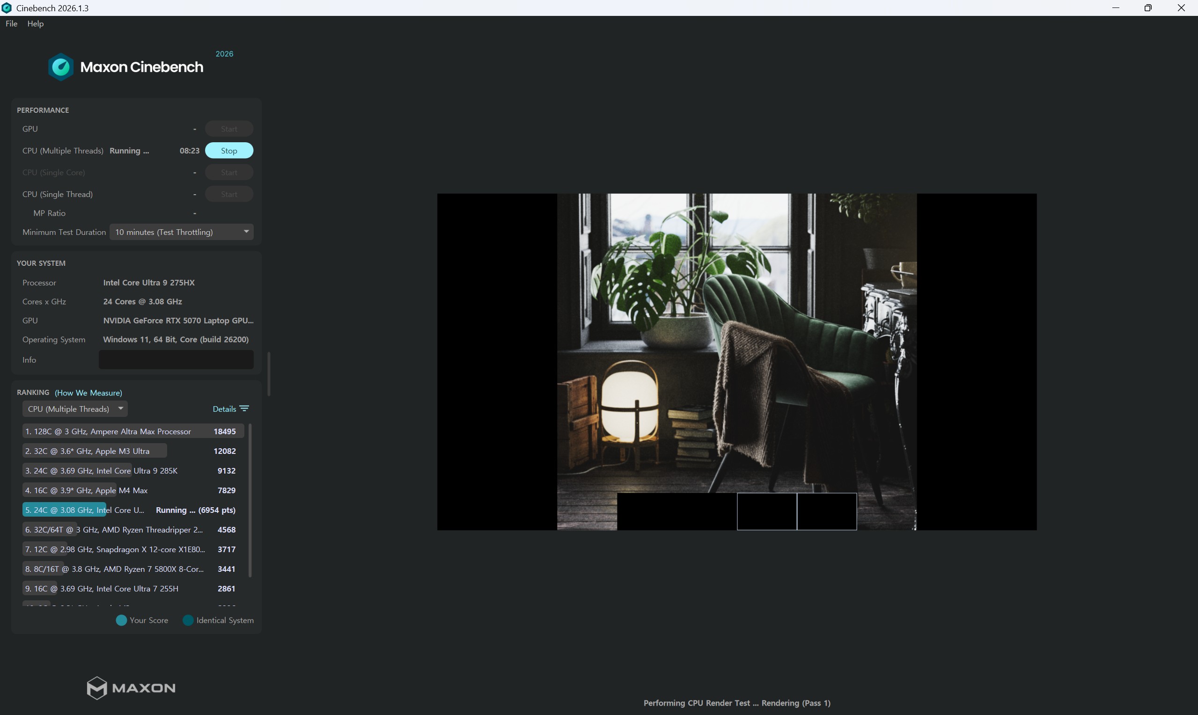
Task: Click the GPU test Start button
Action: [x=229, y=129]
